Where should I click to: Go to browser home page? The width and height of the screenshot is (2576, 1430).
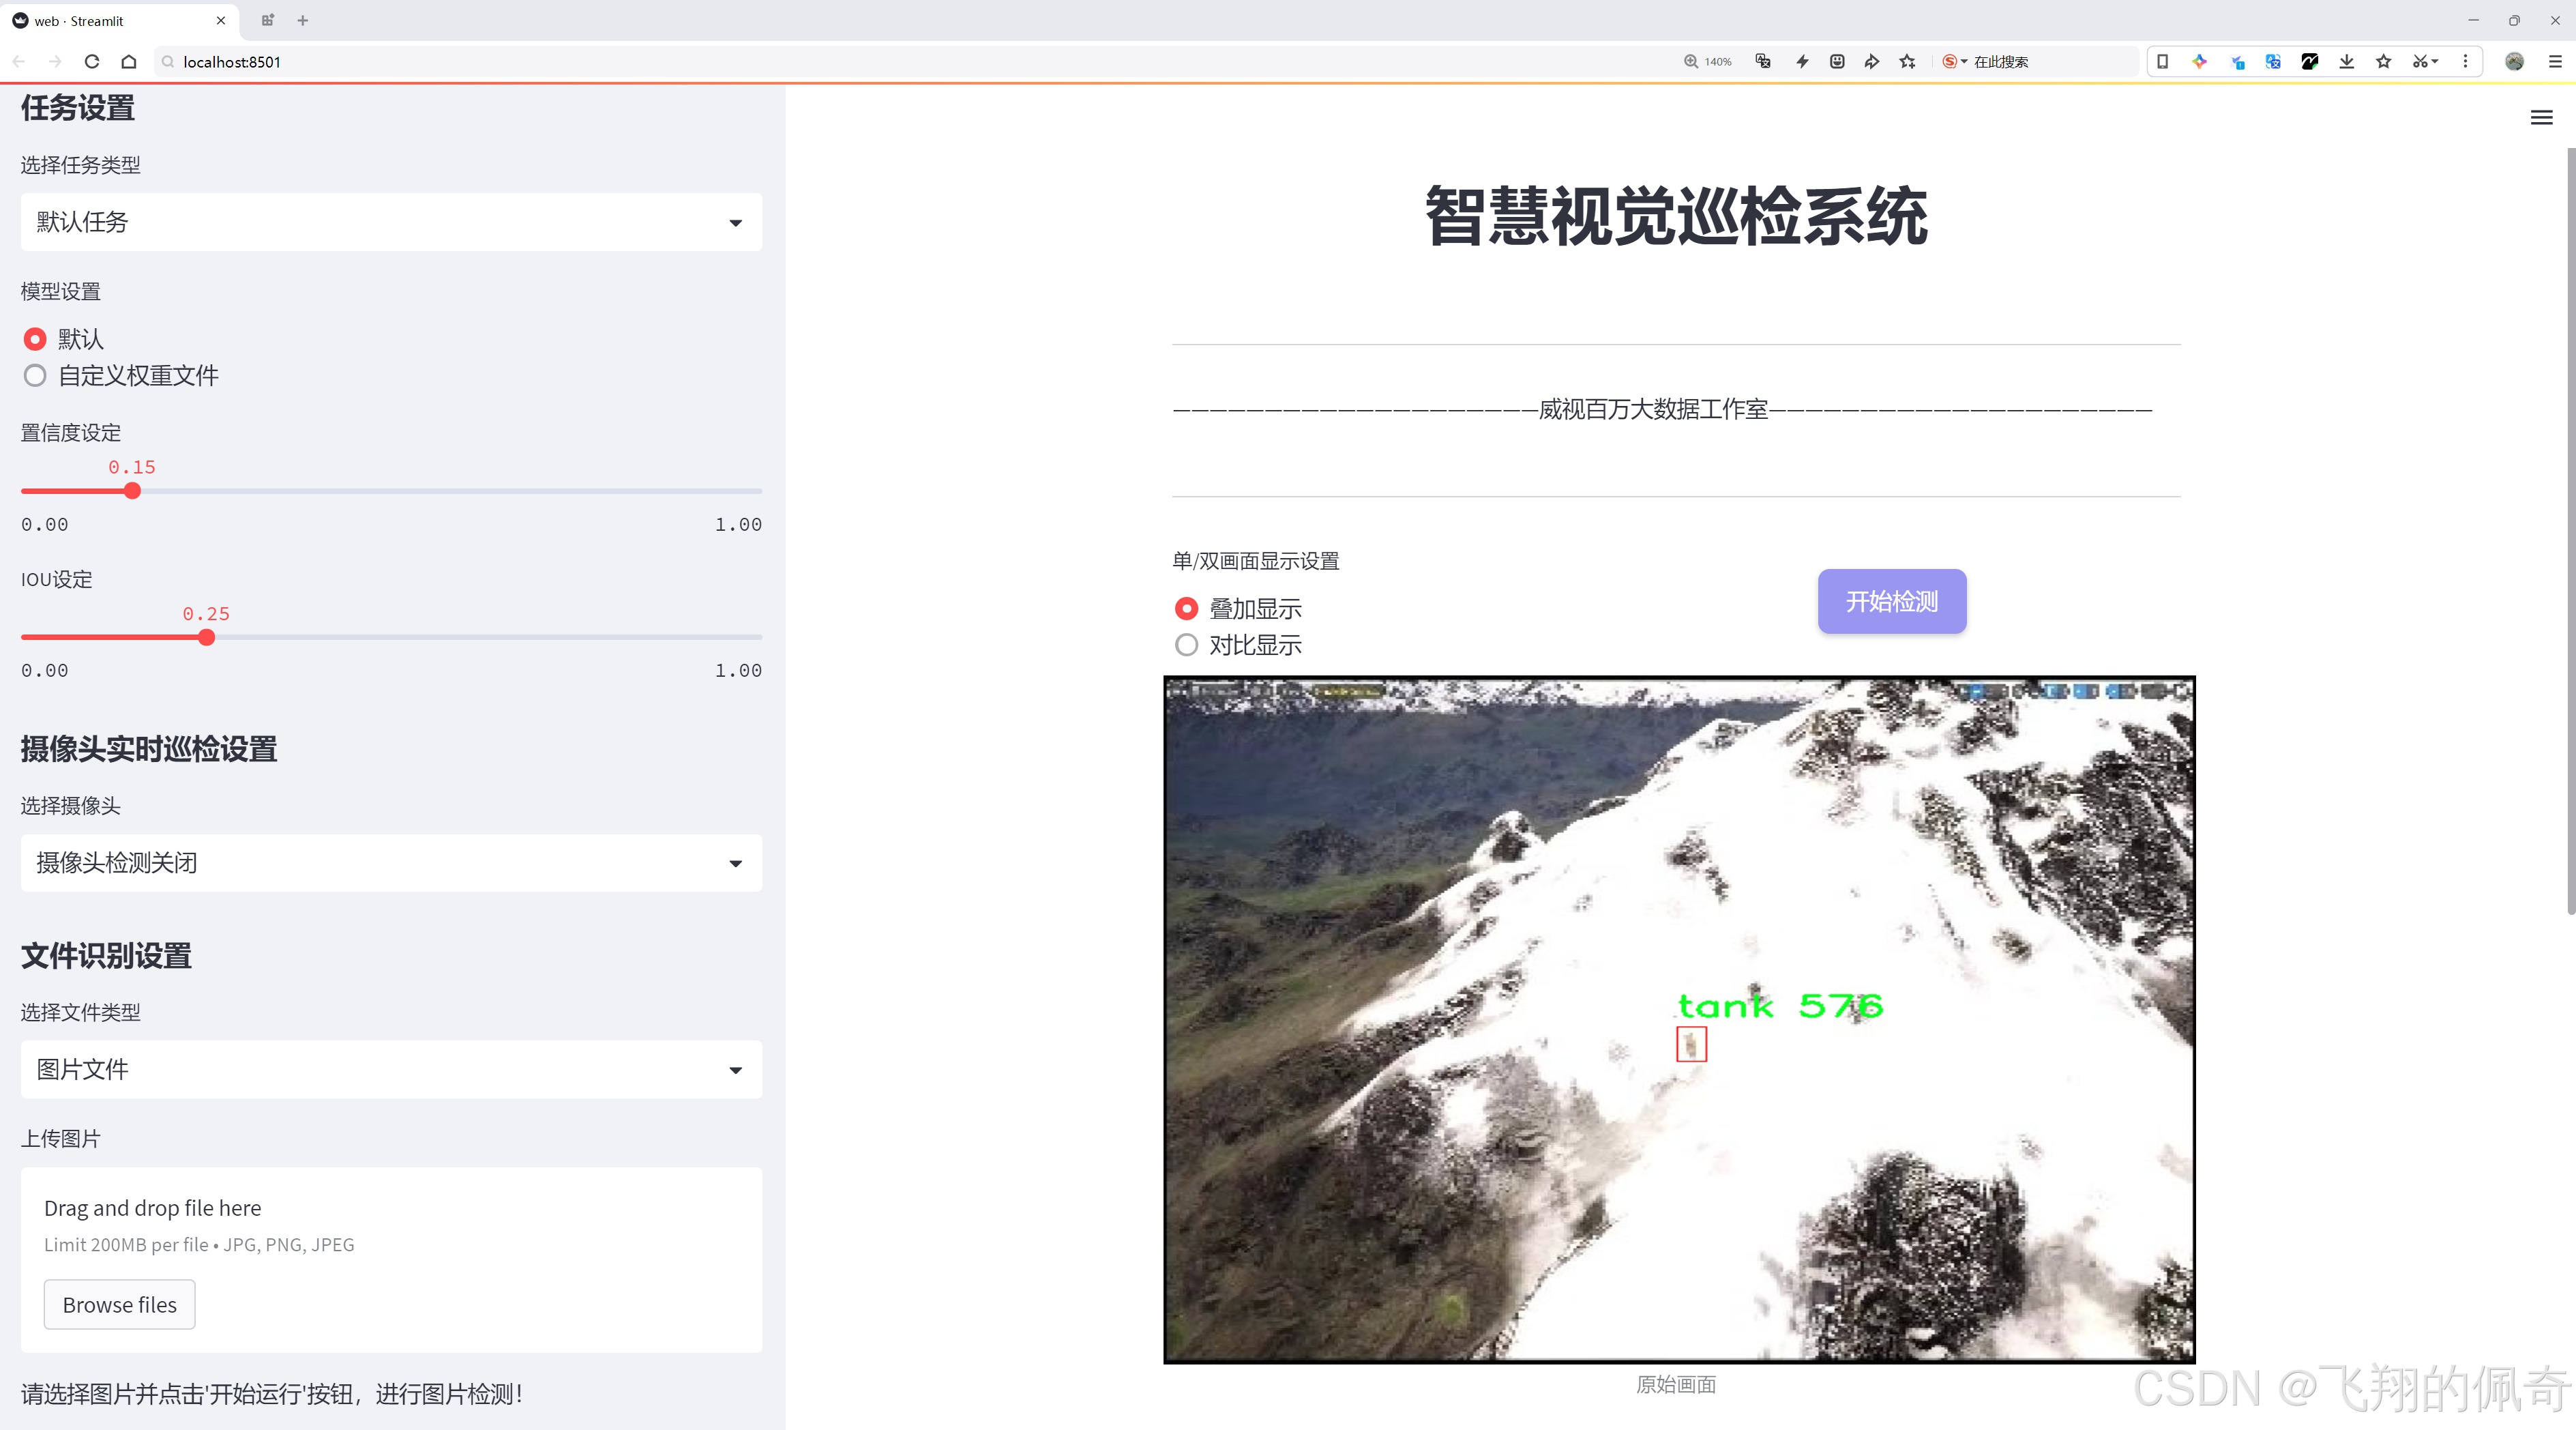tap(129, 62)
